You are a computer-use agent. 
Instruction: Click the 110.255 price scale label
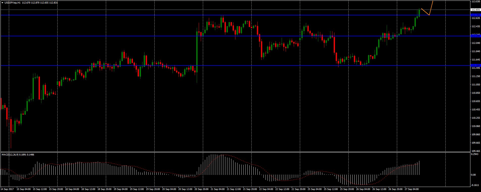coord(476,118)
